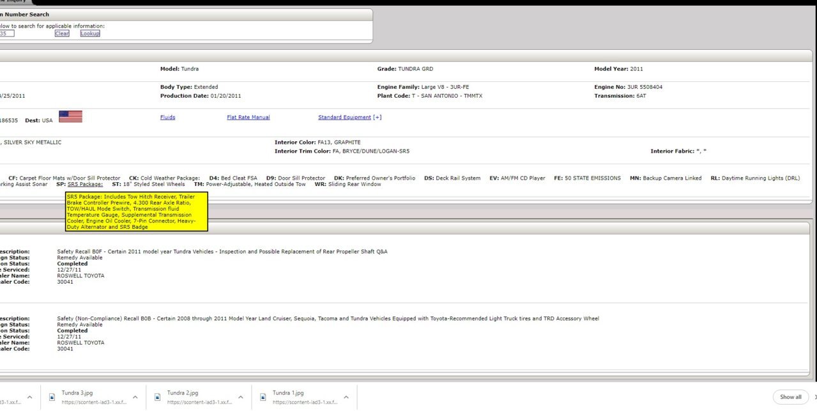Click 'RL: Daytime Running Lights (DRL)' text
Image resolution: width=817 pixels, height=411 pixels.
(x=755, y=178)
